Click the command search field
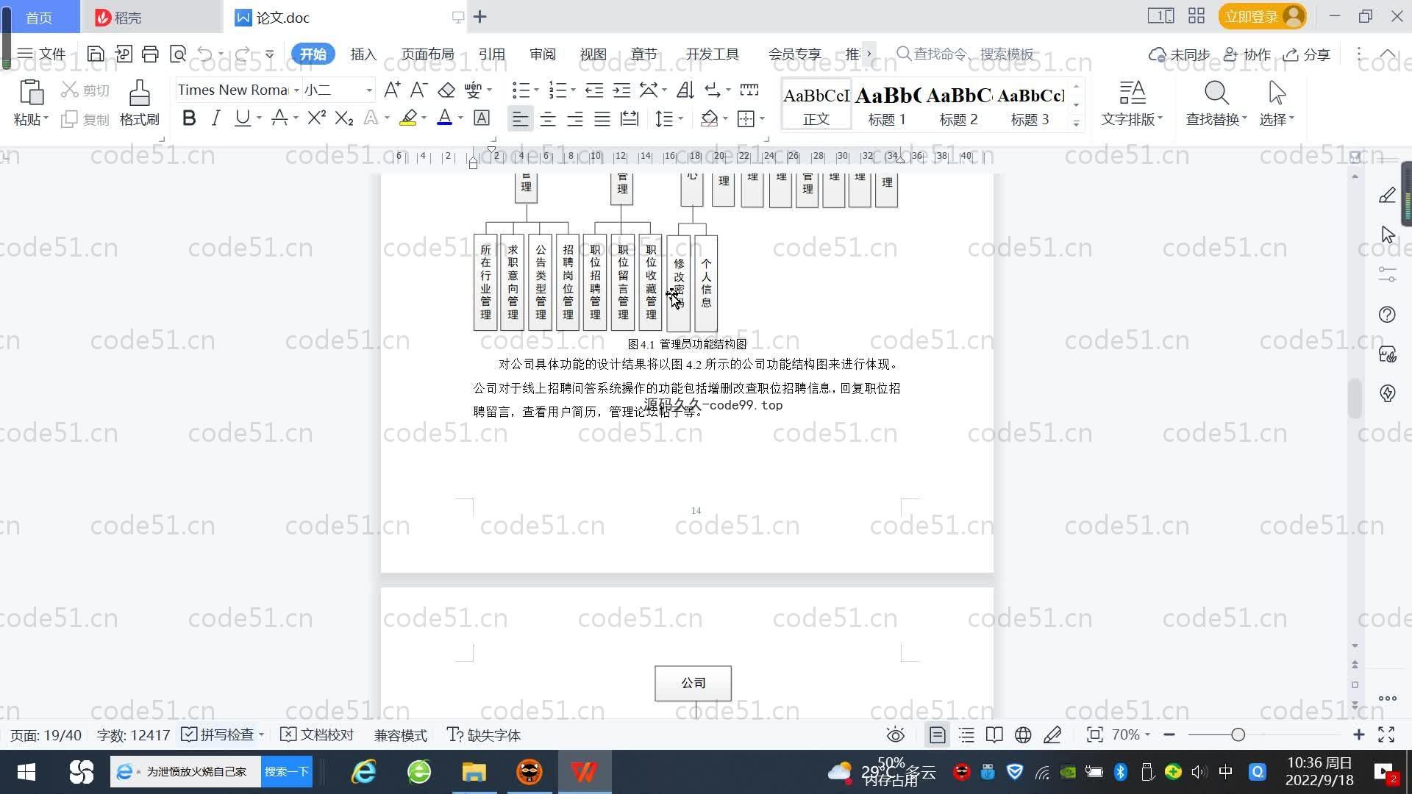 (966, 54)
